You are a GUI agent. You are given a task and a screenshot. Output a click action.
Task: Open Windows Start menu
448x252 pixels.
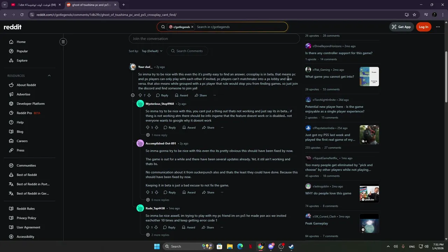tap(157, 246)
